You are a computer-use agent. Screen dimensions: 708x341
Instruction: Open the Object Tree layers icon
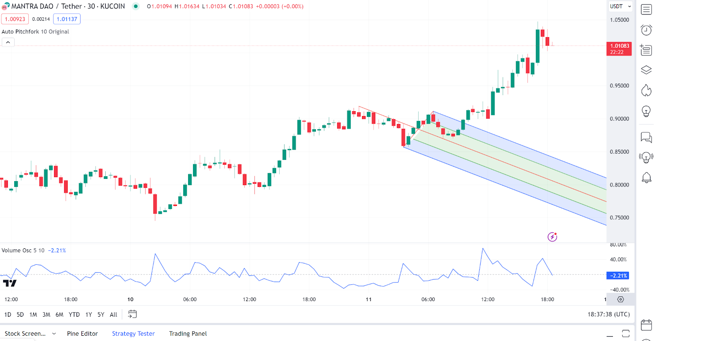point(646,70)
